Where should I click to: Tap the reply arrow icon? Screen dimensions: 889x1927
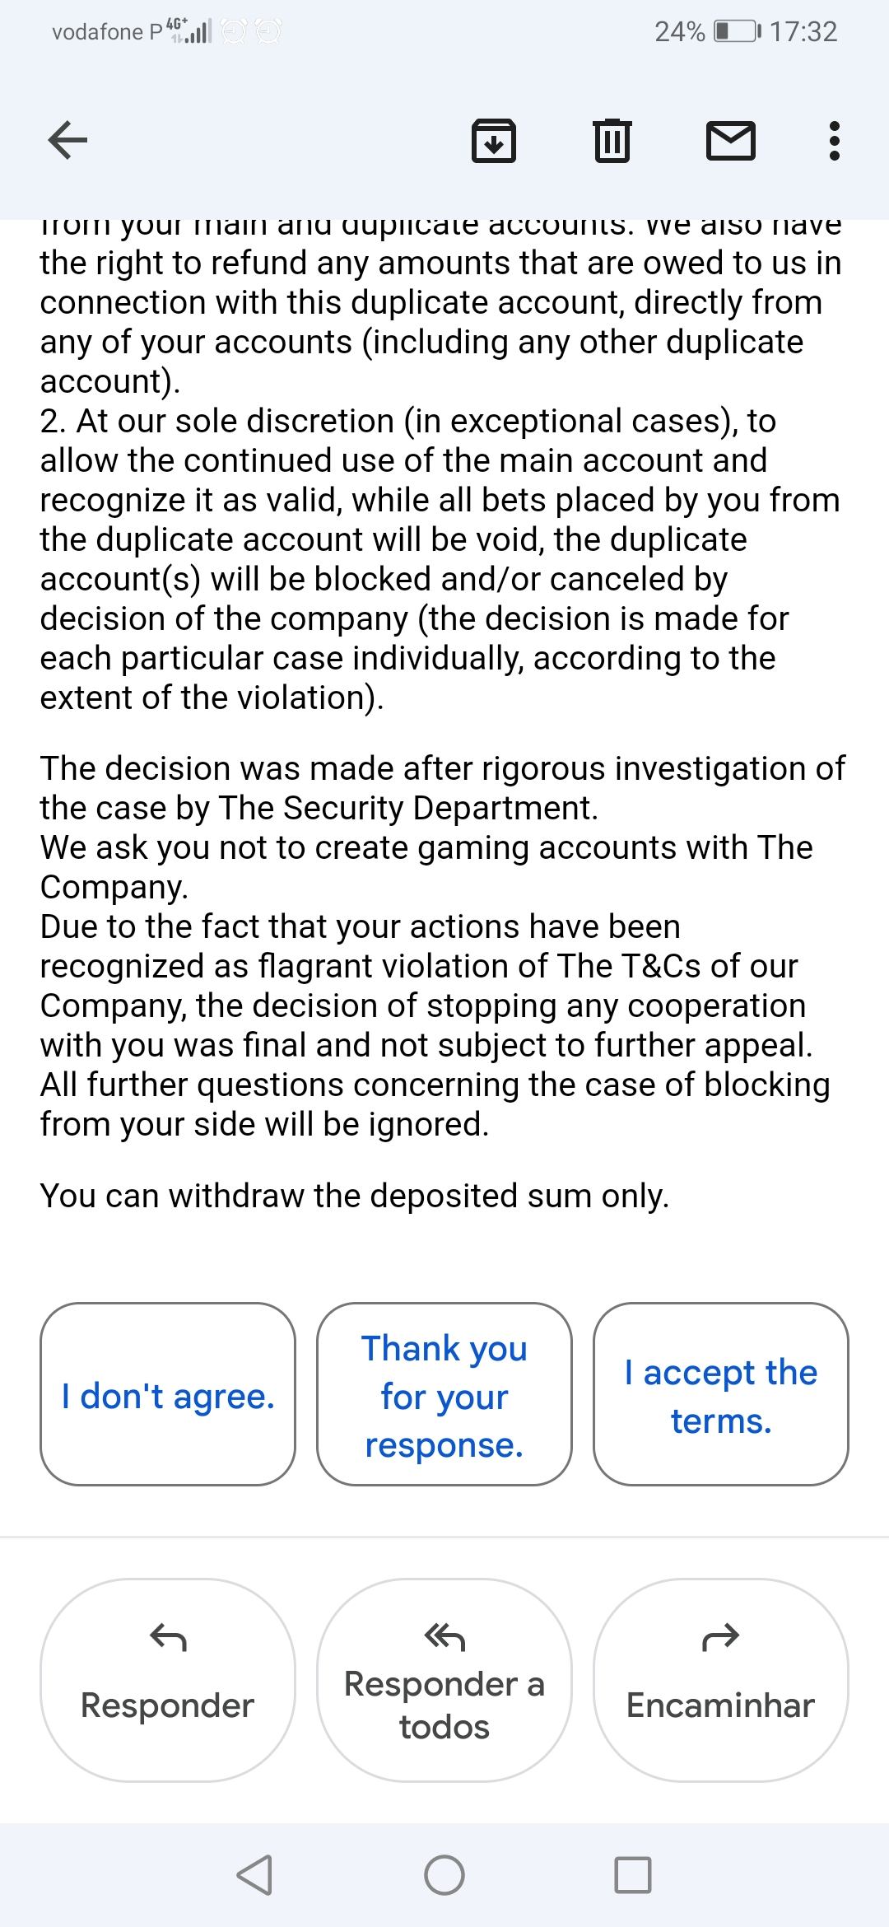coord(168,1637)
